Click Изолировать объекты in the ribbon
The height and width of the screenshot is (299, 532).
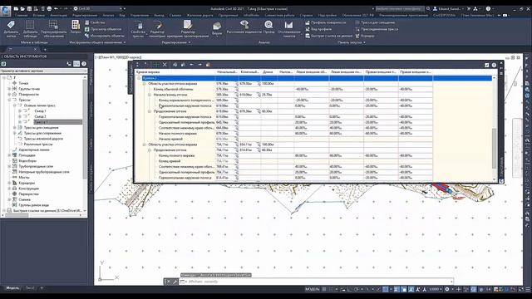click(x=105, y=36)
